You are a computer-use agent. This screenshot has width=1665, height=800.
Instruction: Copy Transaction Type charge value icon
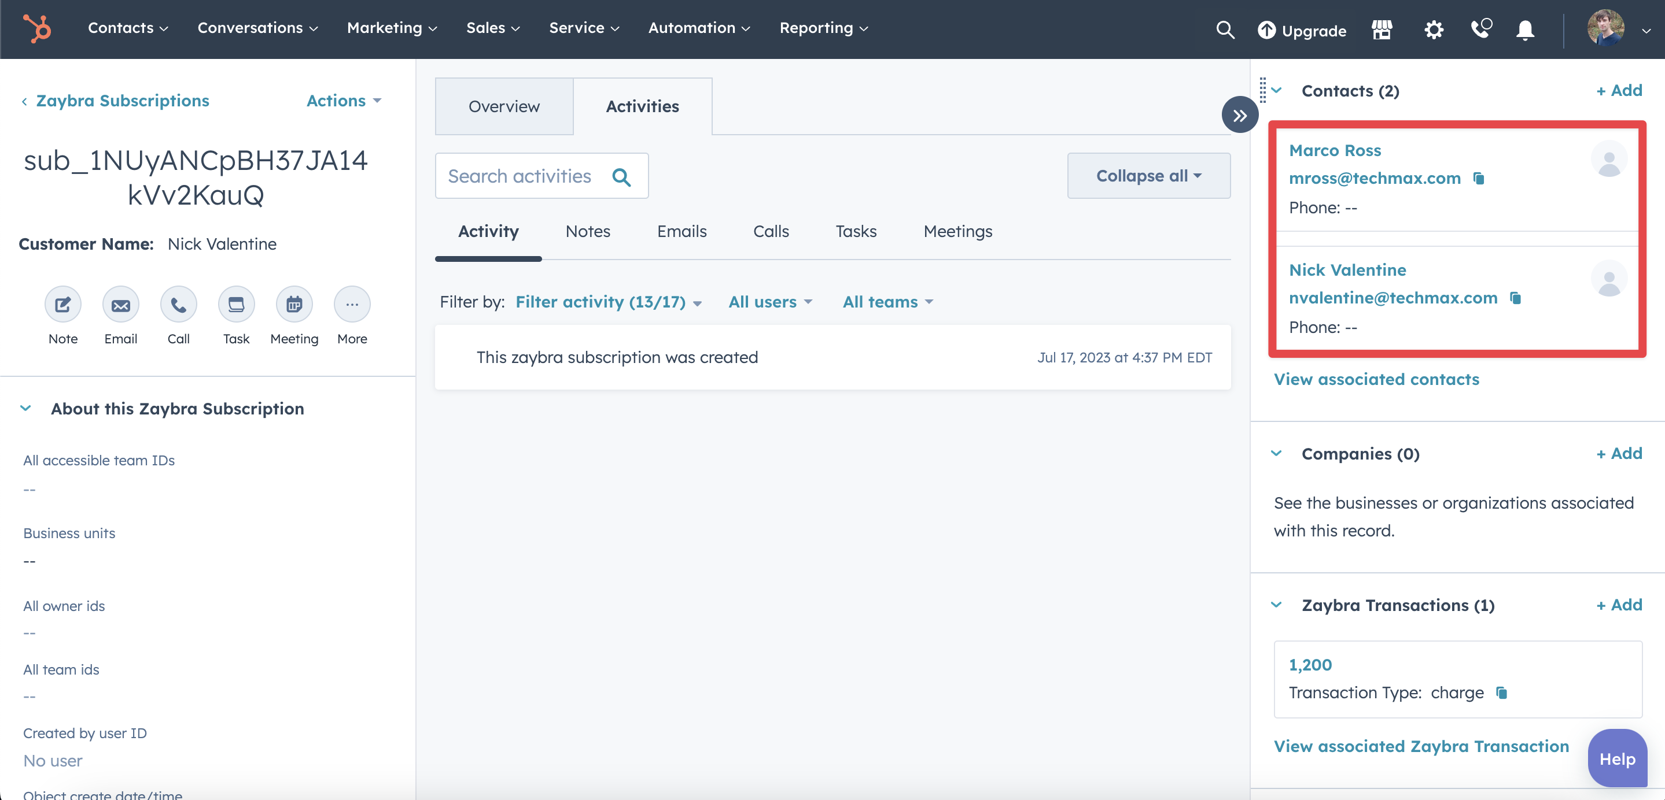[1502, 693]
